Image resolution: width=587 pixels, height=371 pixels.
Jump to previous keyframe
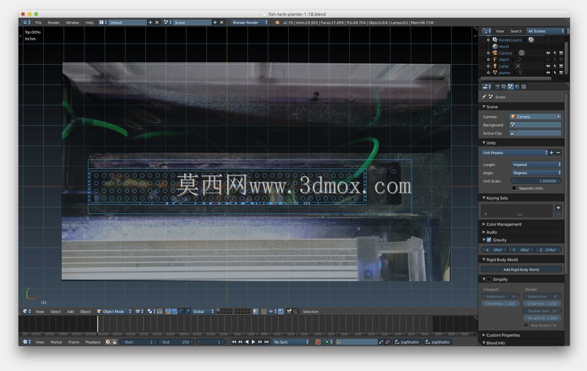(240, 342)
